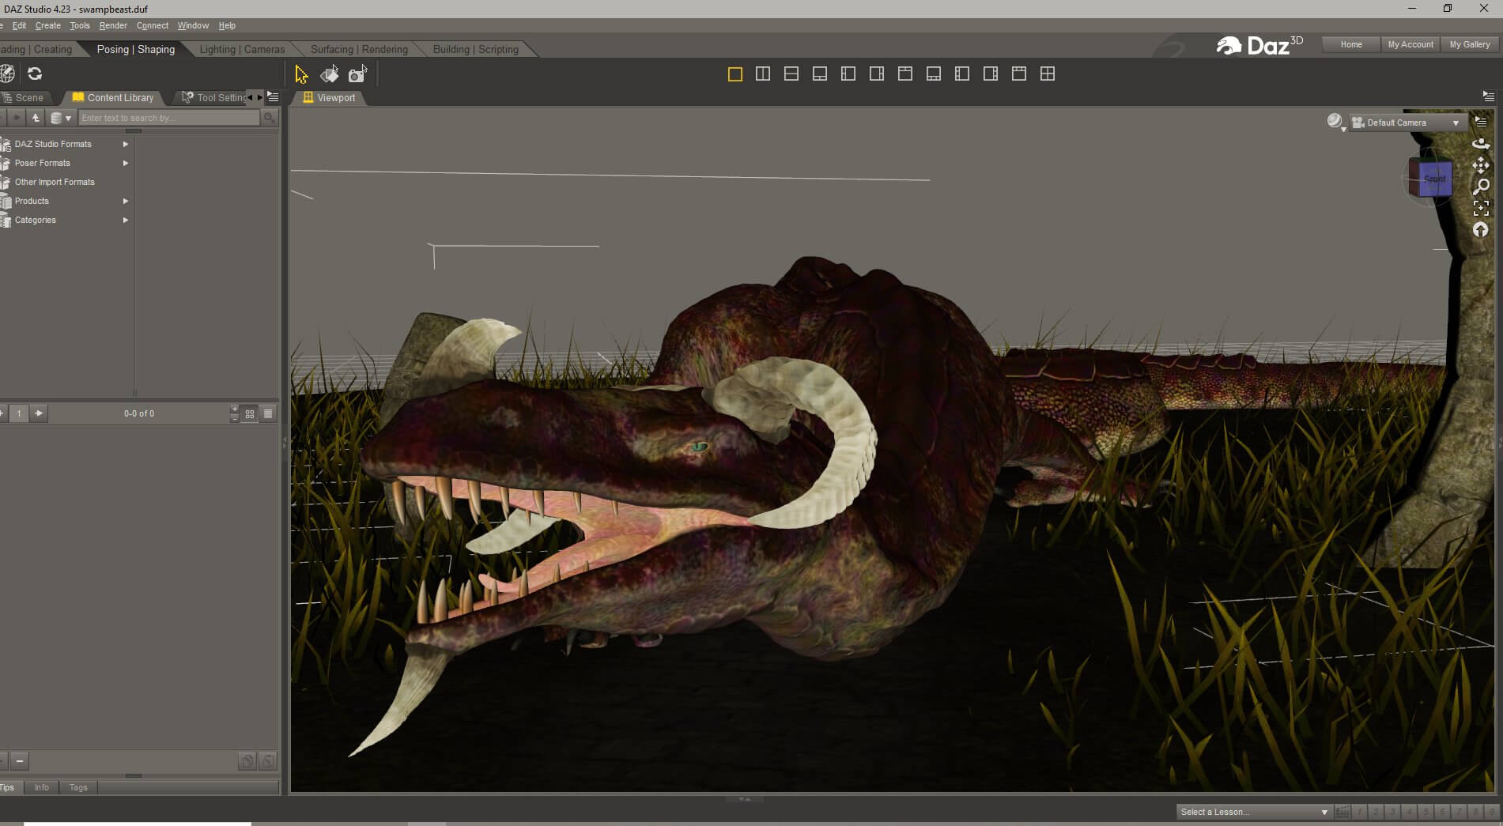Choose the four-way grid viewport layout
Image resolution: width=1503 pixels, height=826 pixels.
click(x=1048, y=74)
